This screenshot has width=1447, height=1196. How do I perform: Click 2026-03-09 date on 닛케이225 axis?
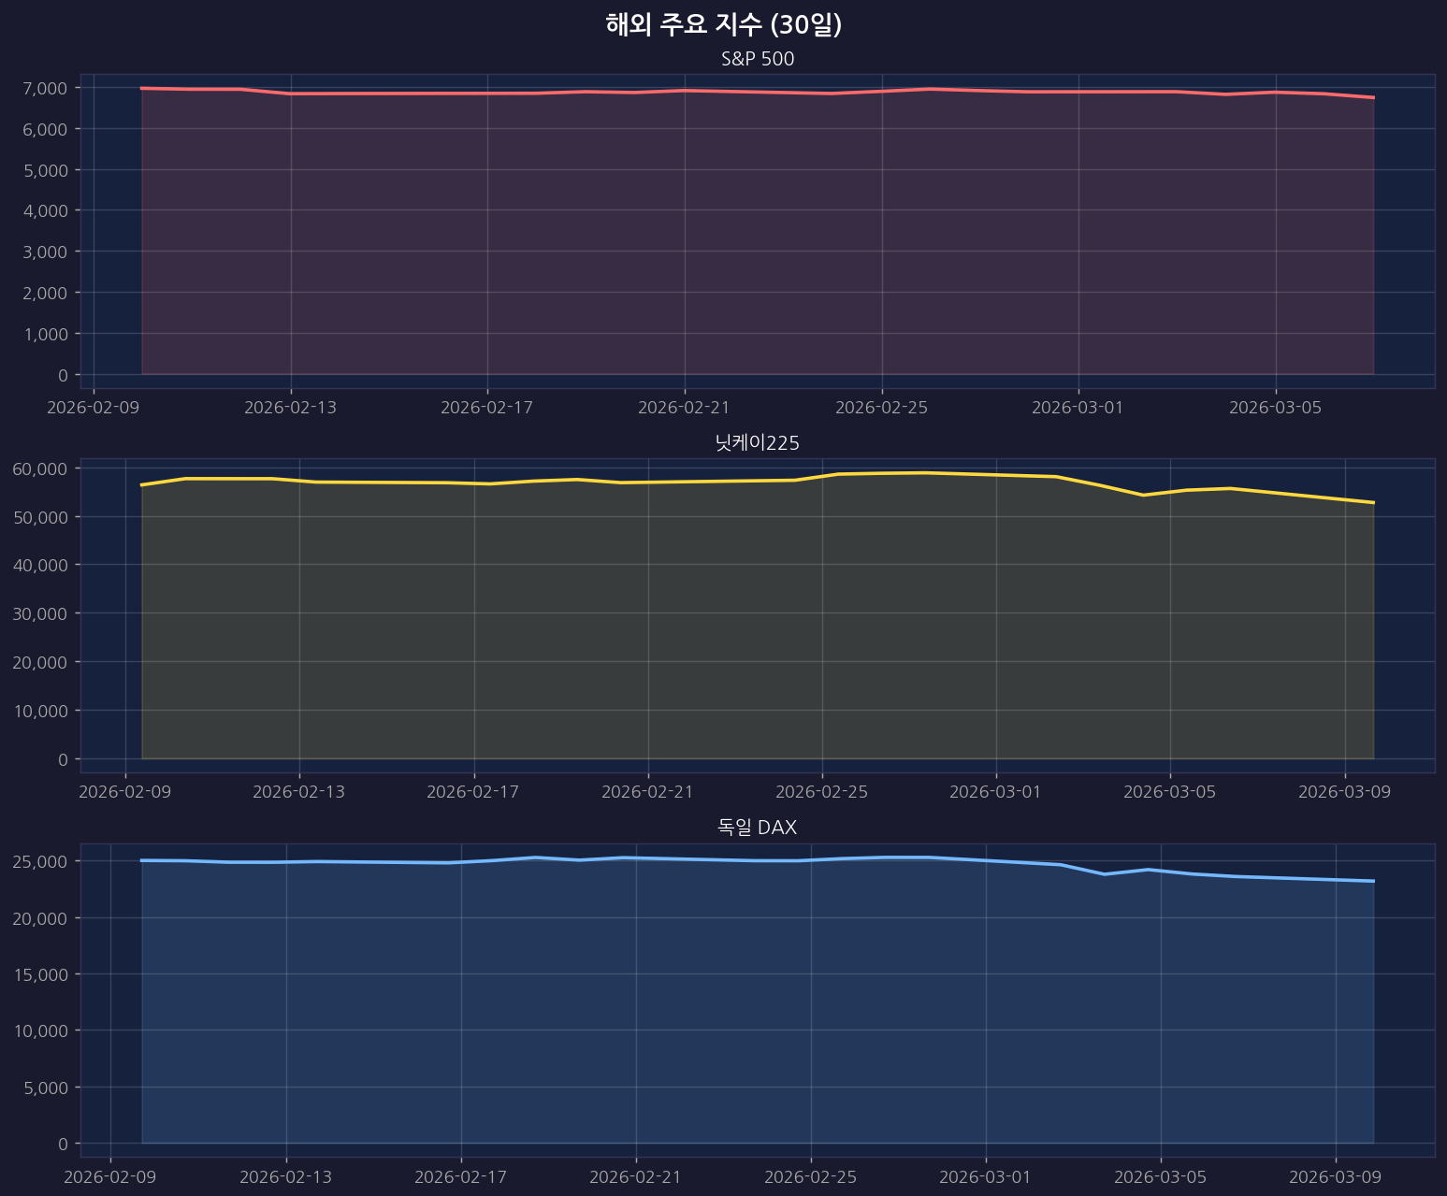(1344, 792)
